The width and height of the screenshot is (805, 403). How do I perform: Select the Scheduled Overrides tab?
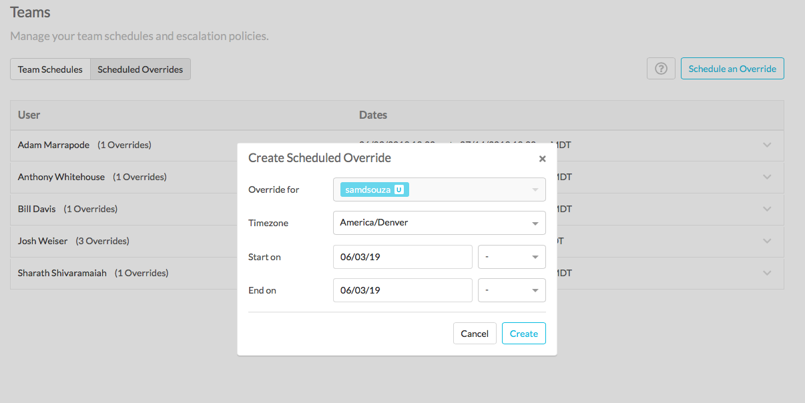140,69
